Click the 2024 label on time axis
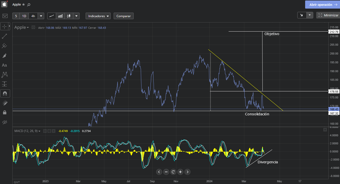Screen dimensions: 340x184 (209, 181)
